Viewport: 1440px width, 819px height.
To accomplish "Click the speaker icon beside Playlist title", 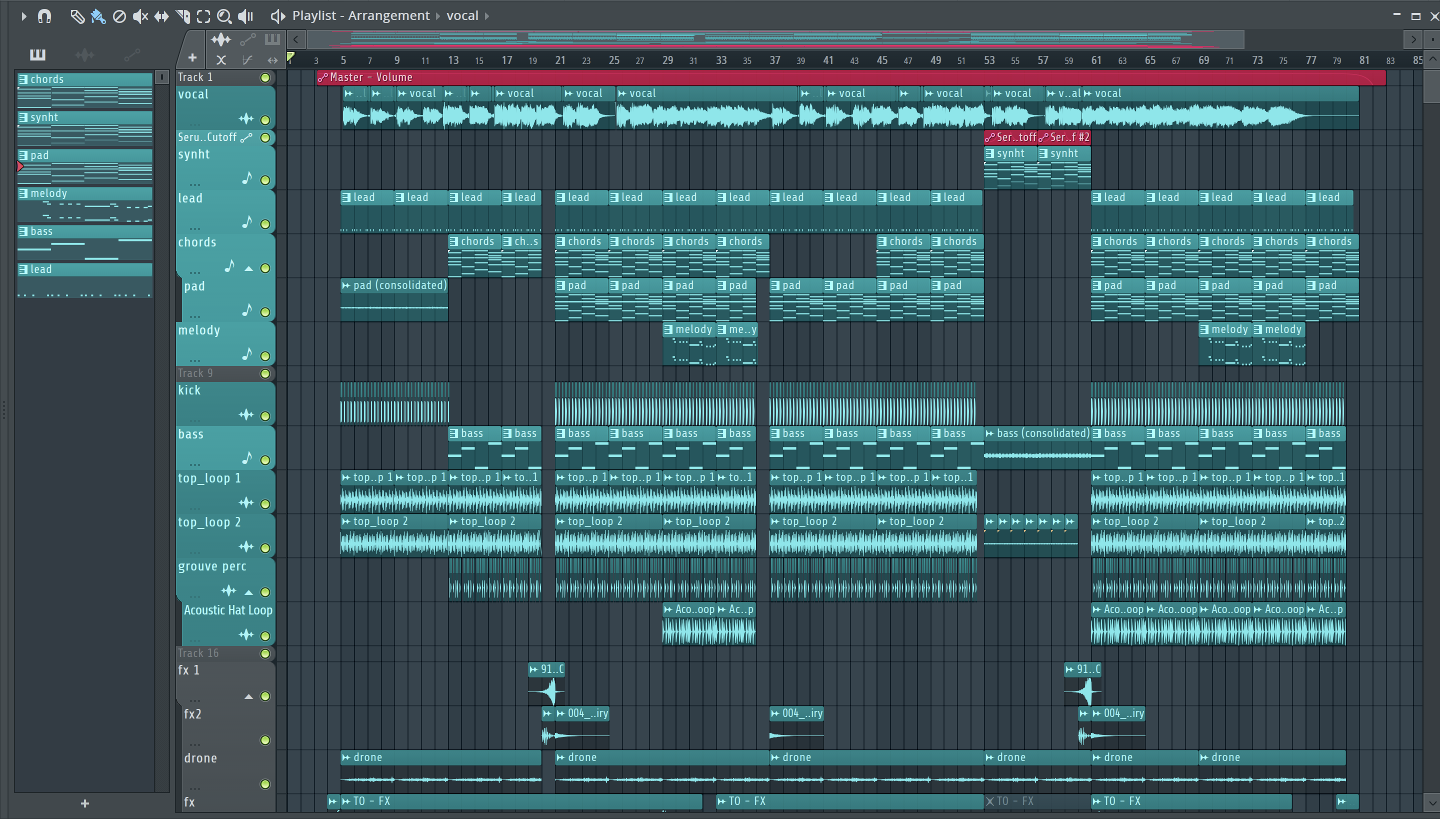I will coord(278,16).
